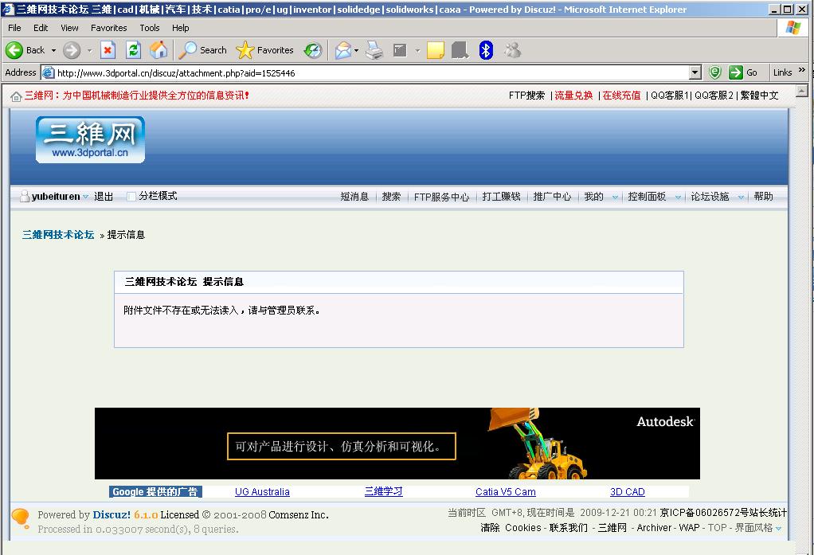Open the Catia V5 Cam ad link
814x555 pixels.
[506, 491]
